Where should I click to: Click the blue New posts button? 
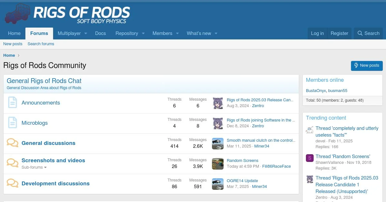pos(367,65)
